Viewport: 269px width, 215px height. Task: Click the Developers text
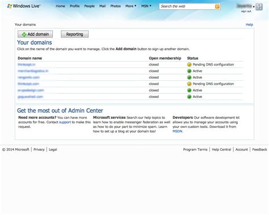tap(183, 118)
